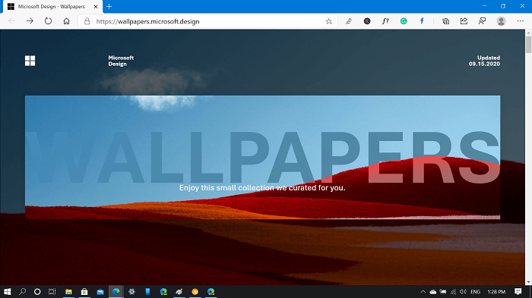Image resolution: width=532 pixels, height=298 pixels.
Task: Add this page to favorites with the star
Action: tap(329, 21)
